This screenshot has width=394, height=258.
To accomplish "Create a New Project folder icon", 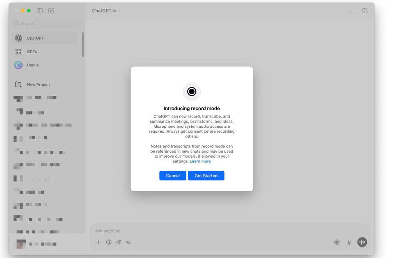I will click(x=18, y=84).
